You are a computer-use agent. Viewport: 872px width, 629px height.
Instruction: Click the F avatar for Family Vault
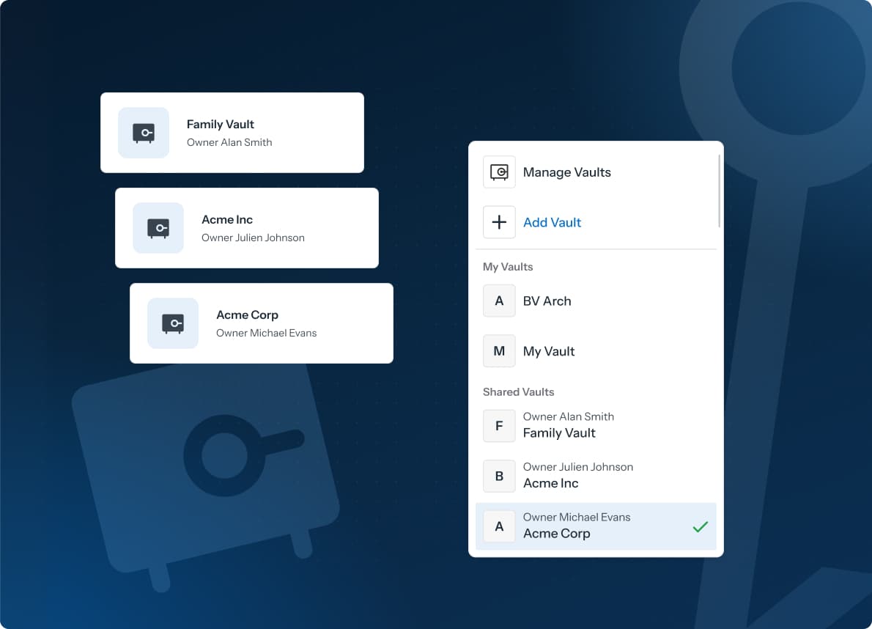click(x=499, y=426)
